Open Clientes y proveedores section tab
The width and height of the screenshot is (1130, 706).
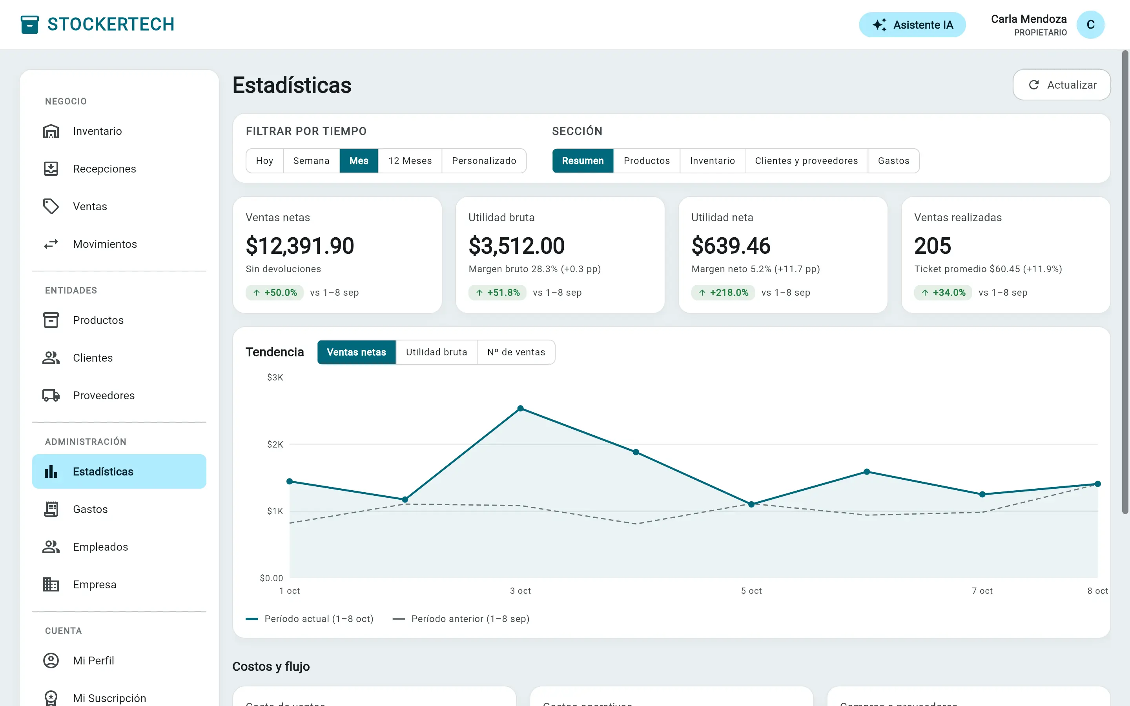point(806,161)
